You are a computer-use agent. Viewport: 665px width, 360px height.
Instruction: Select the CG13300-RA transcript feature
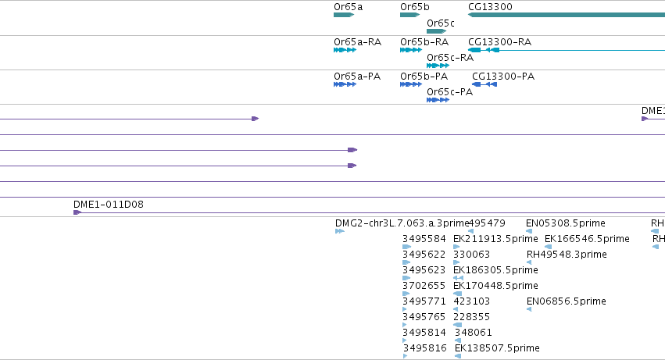pos(567,50)
